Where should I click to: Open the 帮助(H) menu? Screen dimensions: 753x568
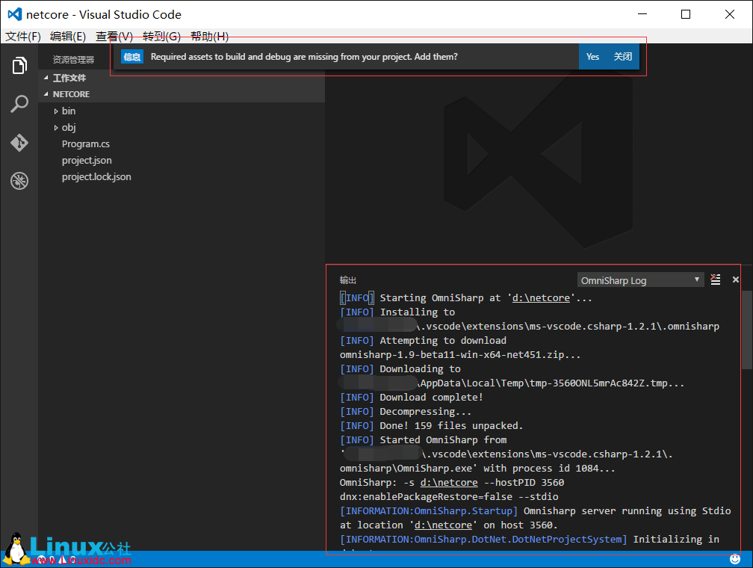pyautogui.click(x=209, y=37)
